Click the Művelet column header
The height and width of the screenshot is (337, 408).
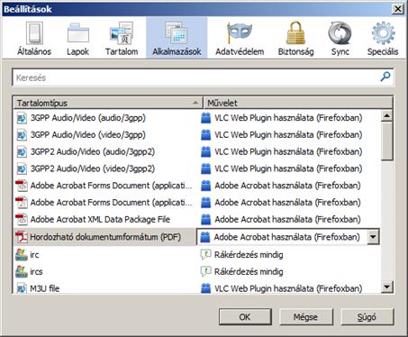(297, 103)
